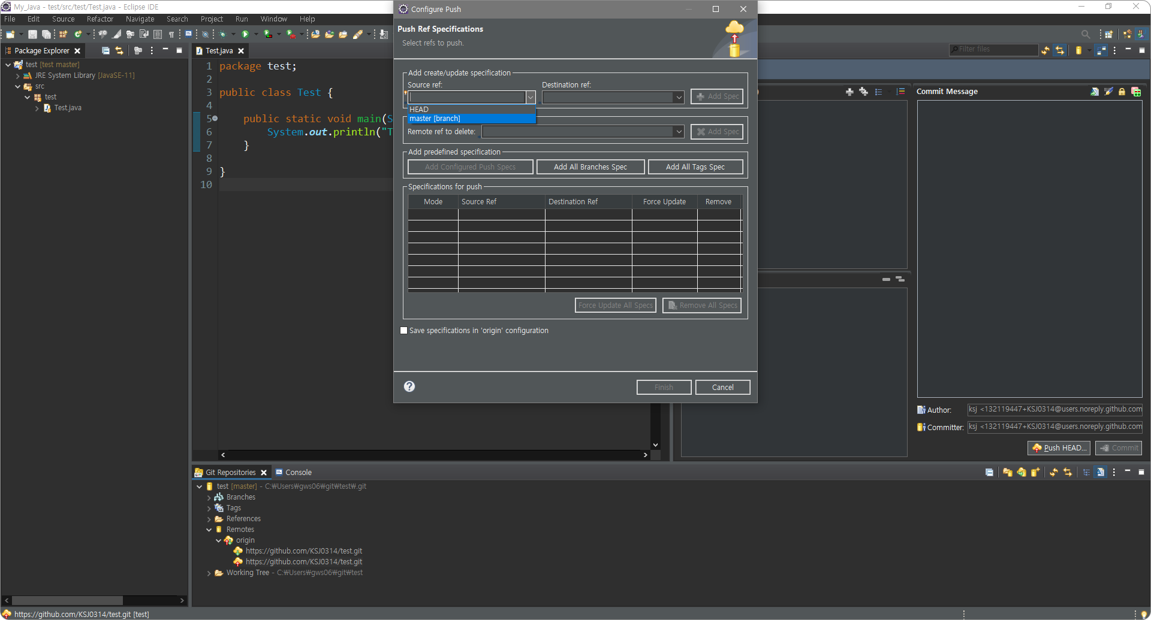Click the Commit Message text area
The height and width of the screenshot is (620, 1151).
(1029, 249)
